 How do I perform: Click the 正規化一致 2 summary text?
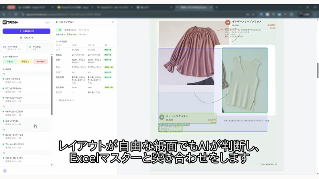coord(72,35)
